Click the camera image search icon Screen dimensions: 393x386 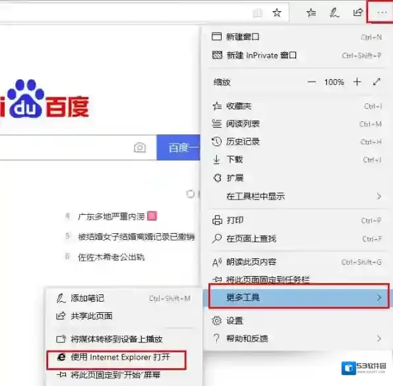(x=140, y=148)
